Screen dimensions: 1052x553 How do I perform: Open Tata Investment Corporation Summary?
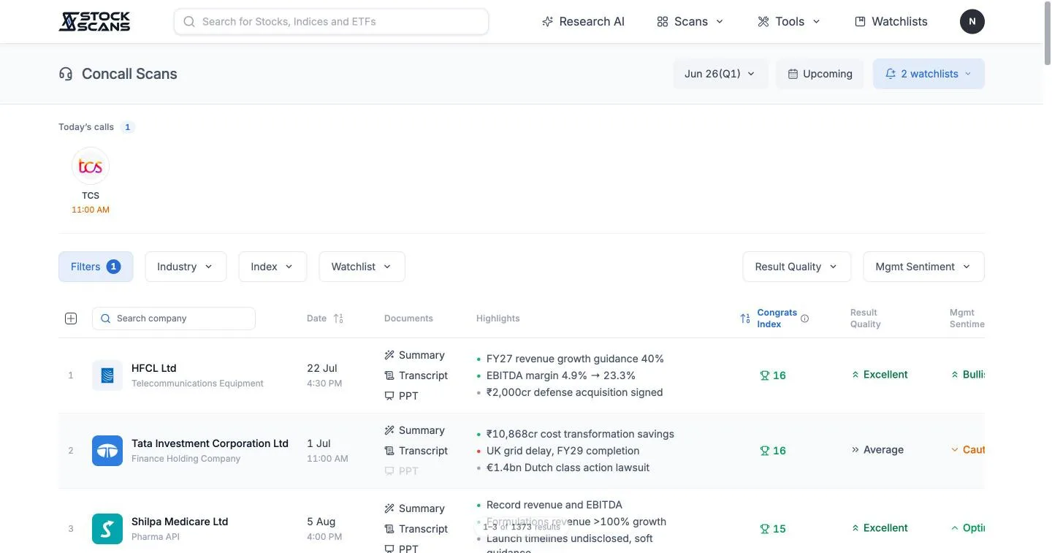[x=414, y=430]
